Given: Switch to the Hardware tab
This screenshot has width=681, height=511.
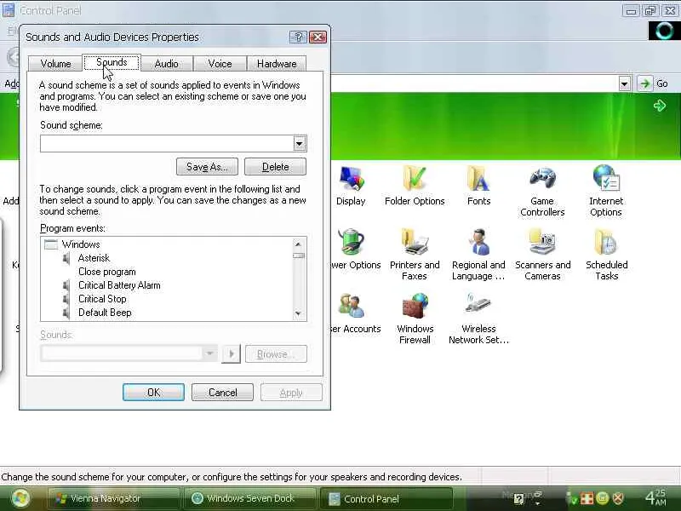Looking at the screenshot, I should [x=277, y=63].
